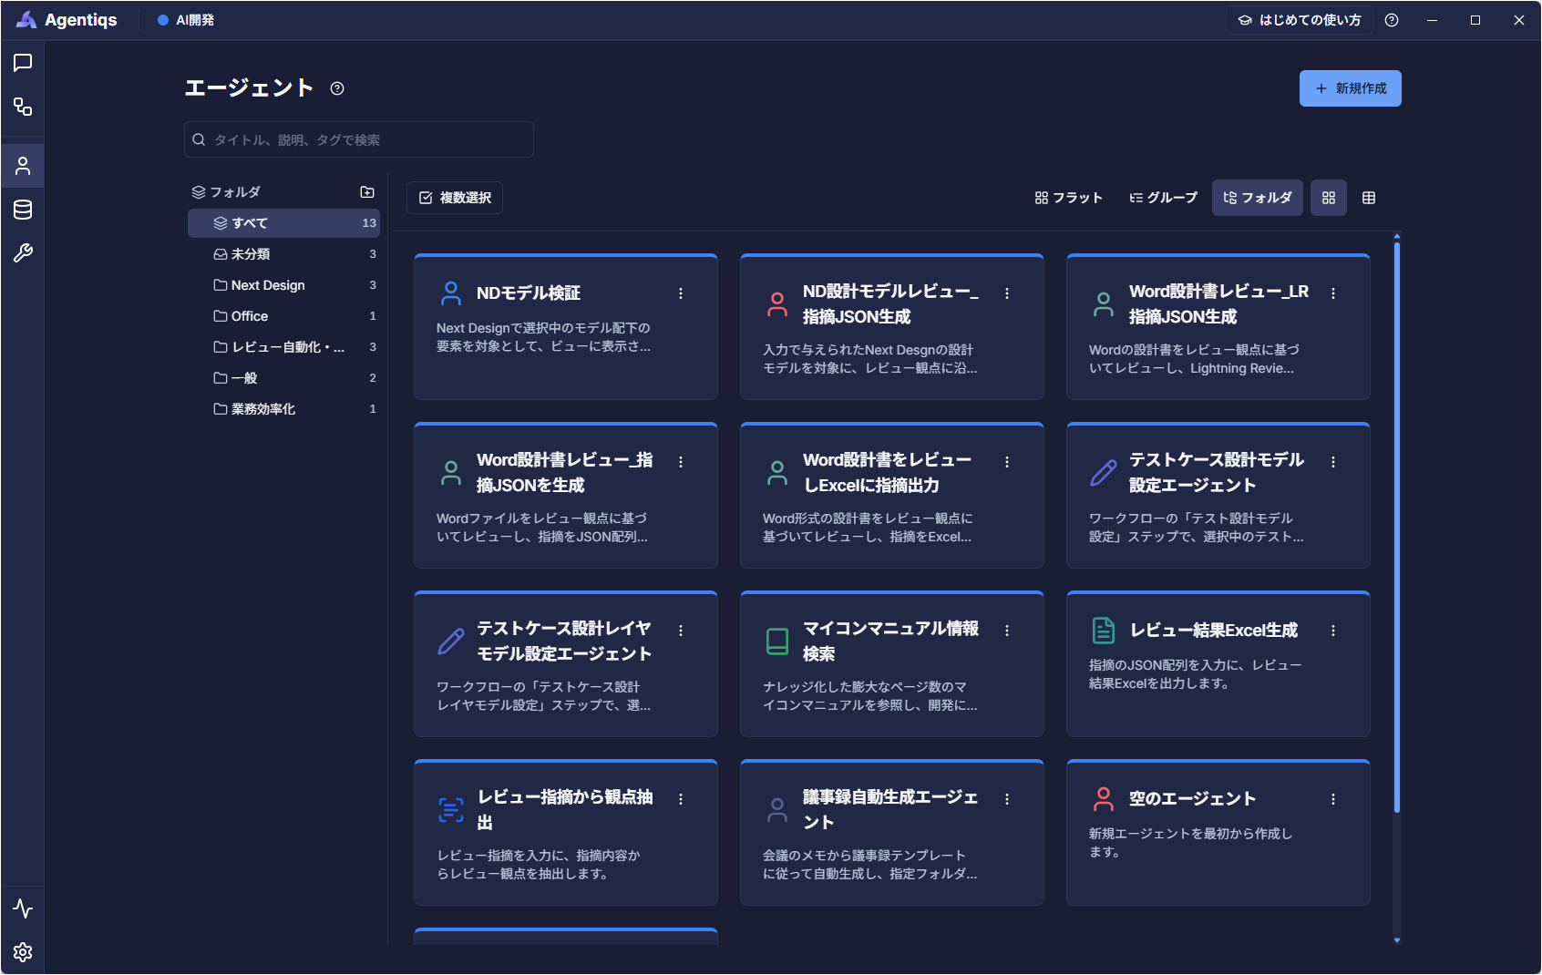1542x975 pixels.
Task: Open the tools wrench icon in the sidebar
Action: coord(23,253)
